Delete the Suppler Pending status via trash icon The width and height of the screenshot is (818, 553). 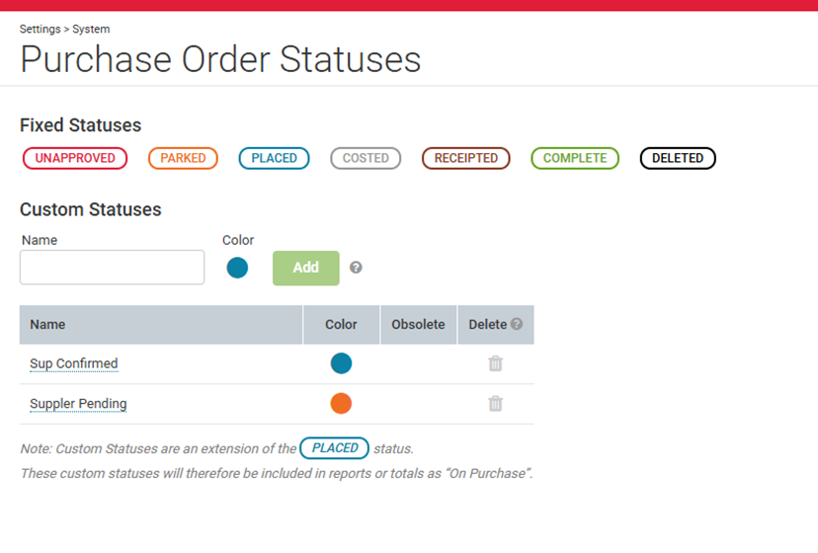coord(495,404)
